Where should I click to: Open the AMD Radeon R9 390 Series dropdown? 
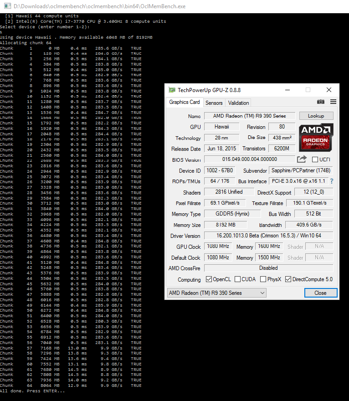(x=216, y=293)
